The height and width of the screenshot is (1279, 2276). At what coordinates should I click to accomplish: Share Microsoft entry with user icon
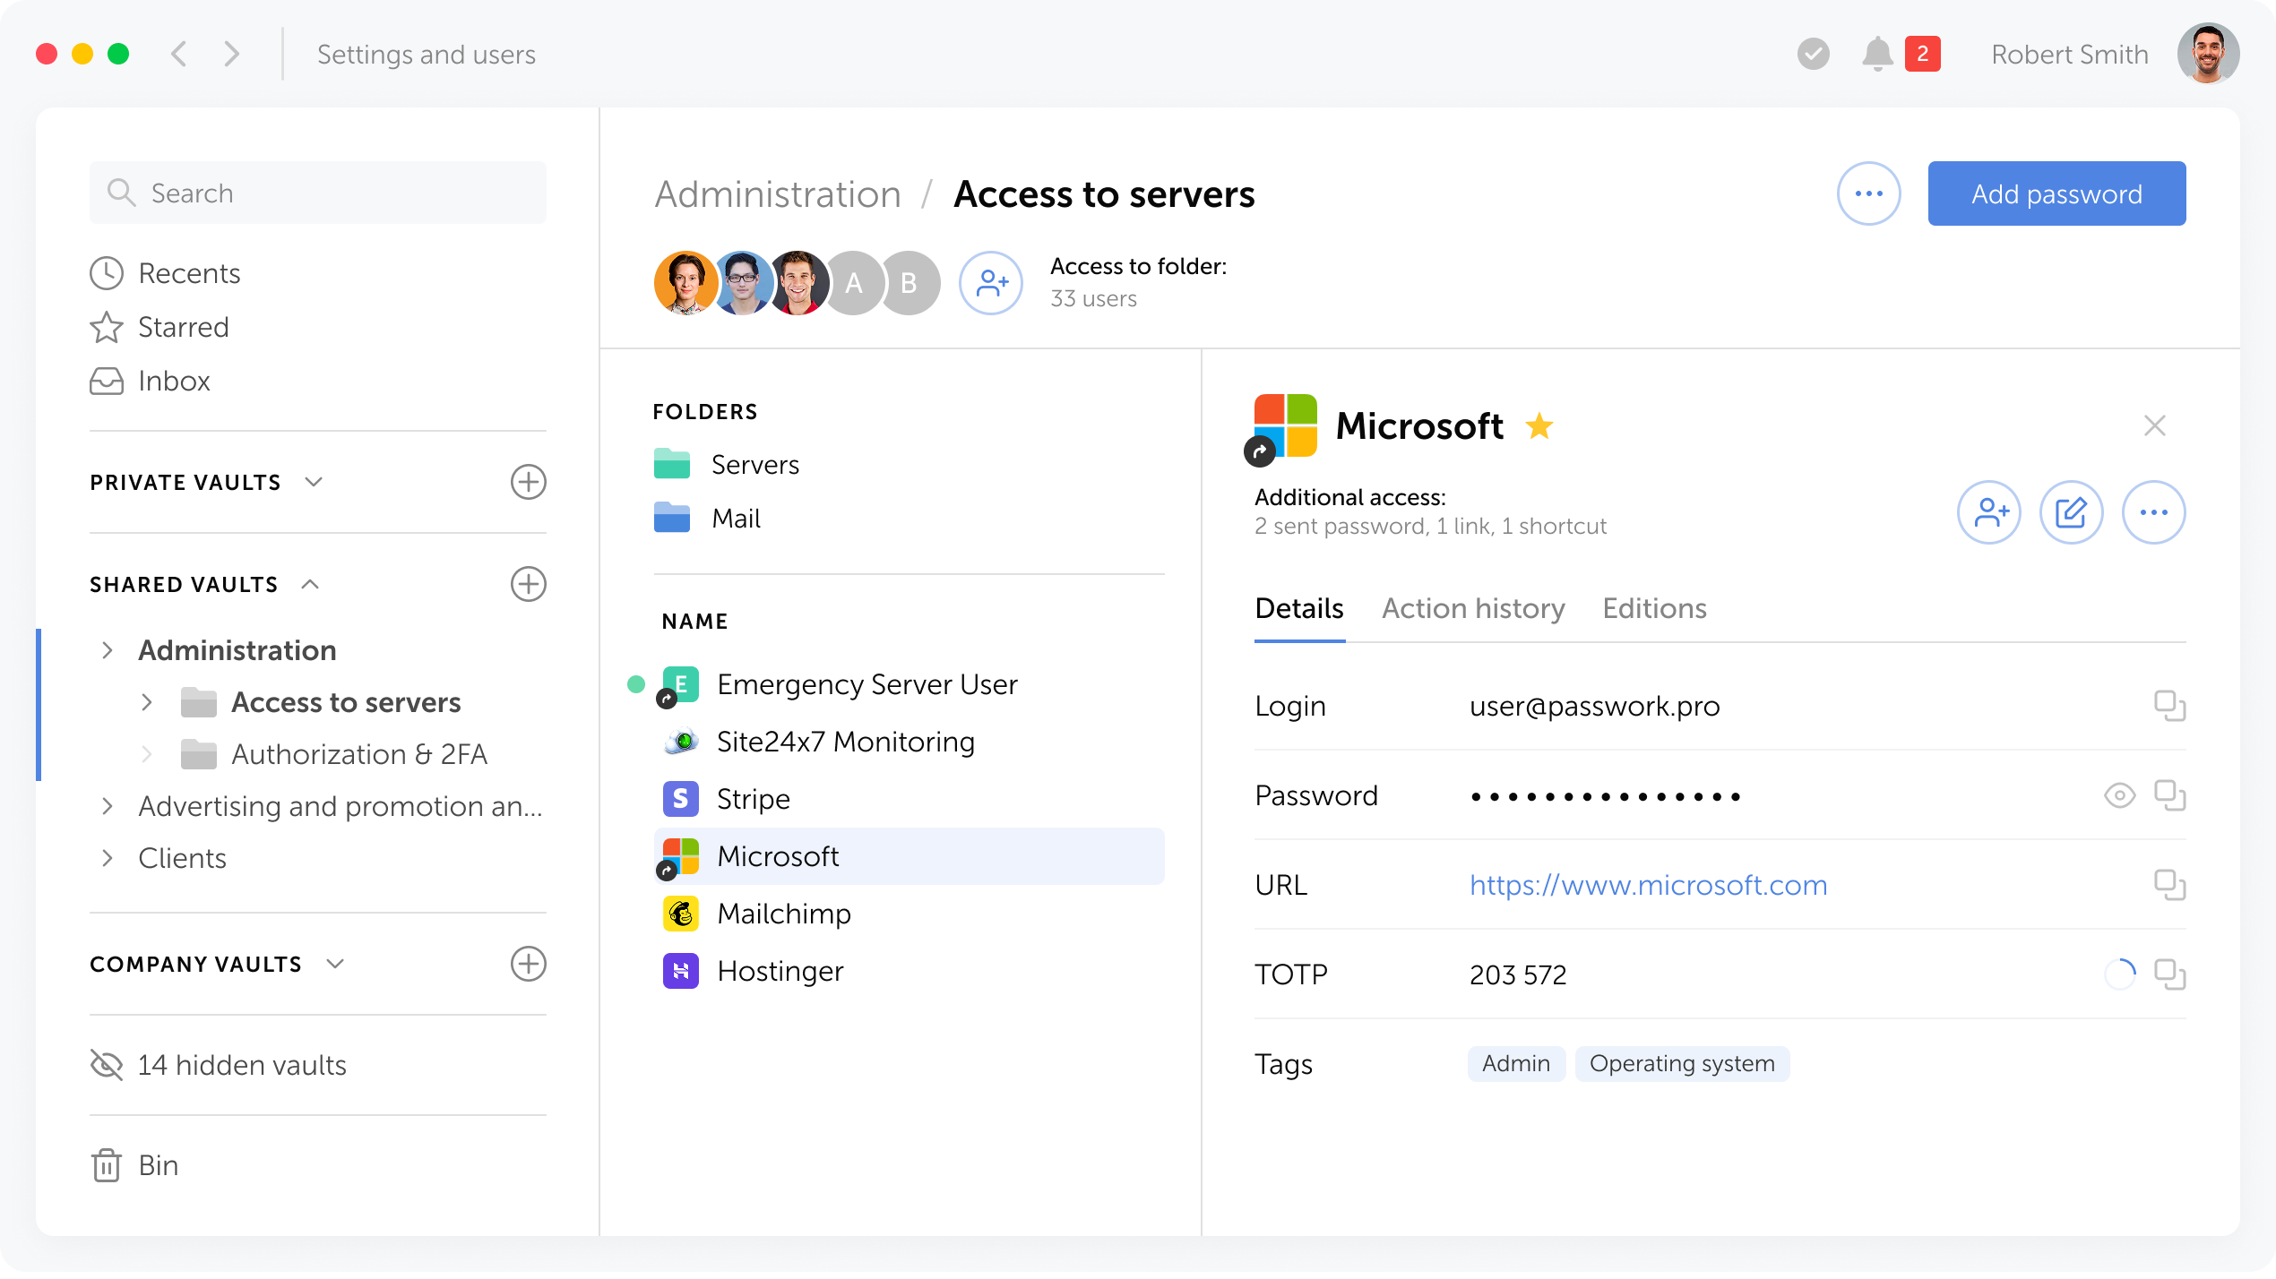coord(1988,512)
